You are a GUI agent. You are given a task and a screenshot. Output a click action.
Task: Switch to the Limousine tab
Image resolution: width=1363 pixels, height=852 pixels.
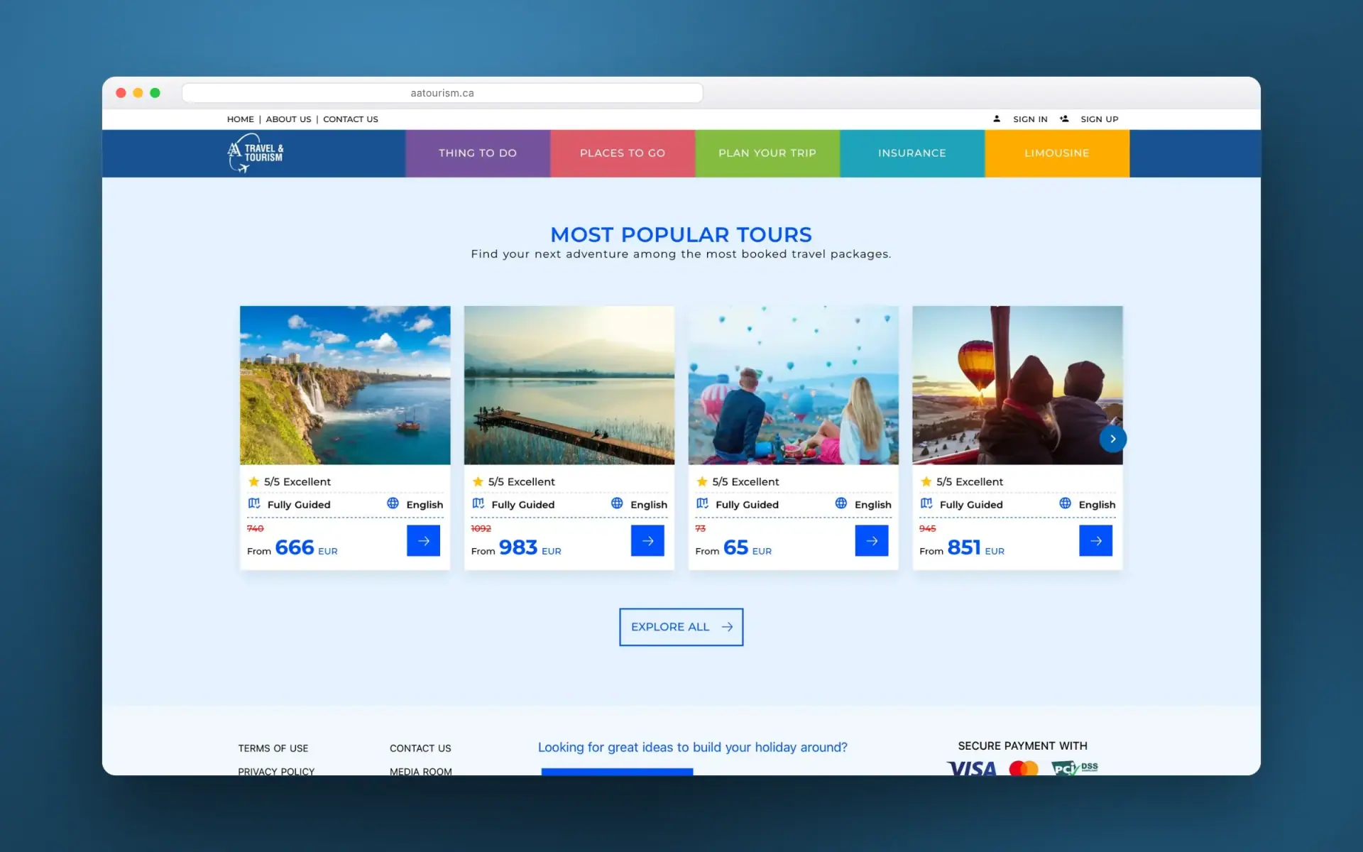(x=1057, y=153)
